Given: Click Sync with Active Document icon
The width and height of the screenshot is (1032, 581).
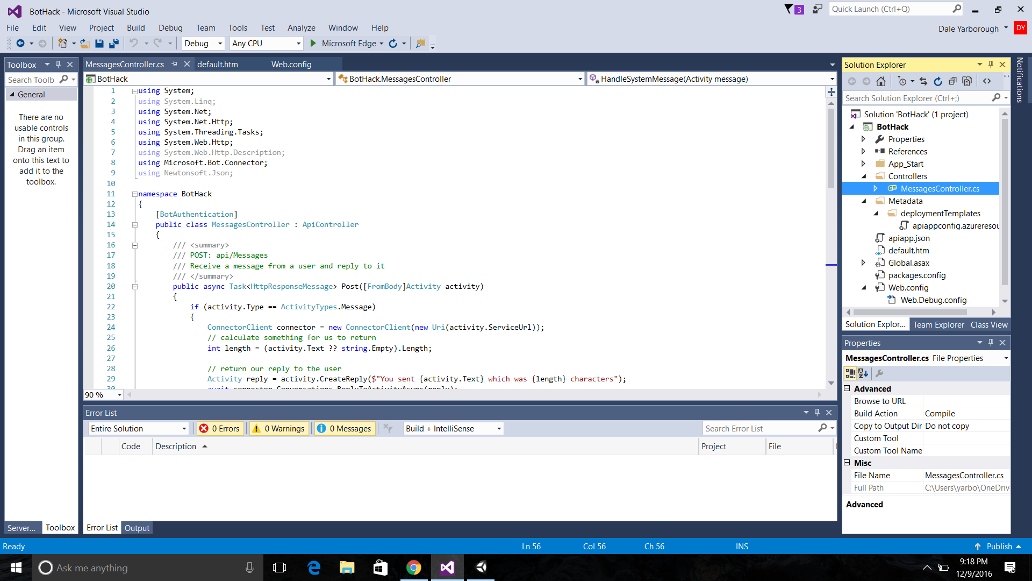Looking at the screenshot, I should [923, 81].
